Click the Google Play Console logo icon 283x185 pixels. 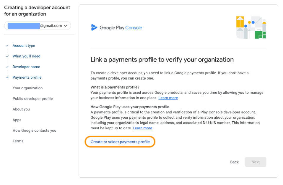click(94, 27)
